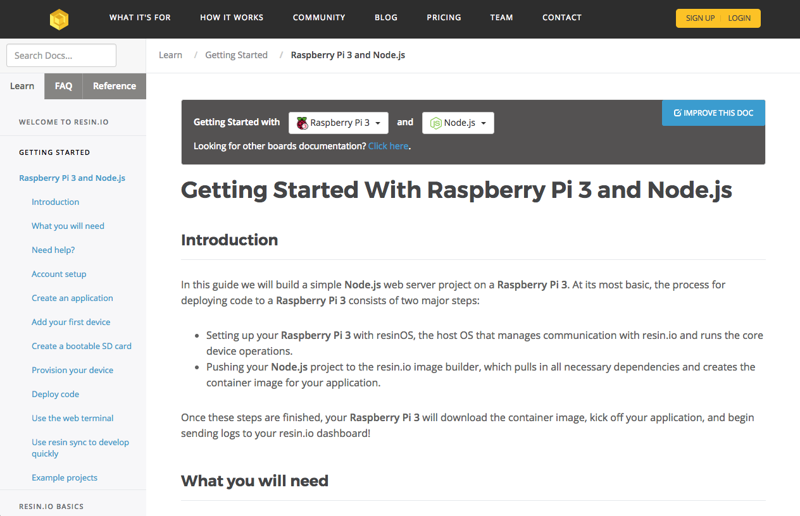
Task: Open Use the web terminal link
Action: (x=73, y=418)
